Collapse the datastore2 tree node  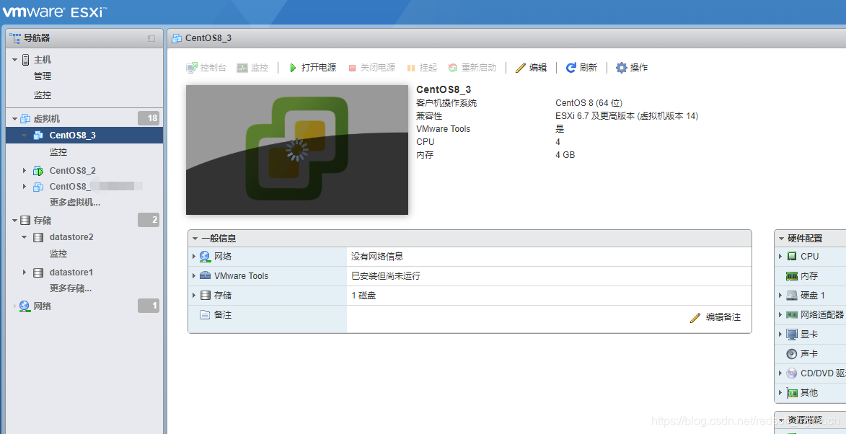coord(25,237)
